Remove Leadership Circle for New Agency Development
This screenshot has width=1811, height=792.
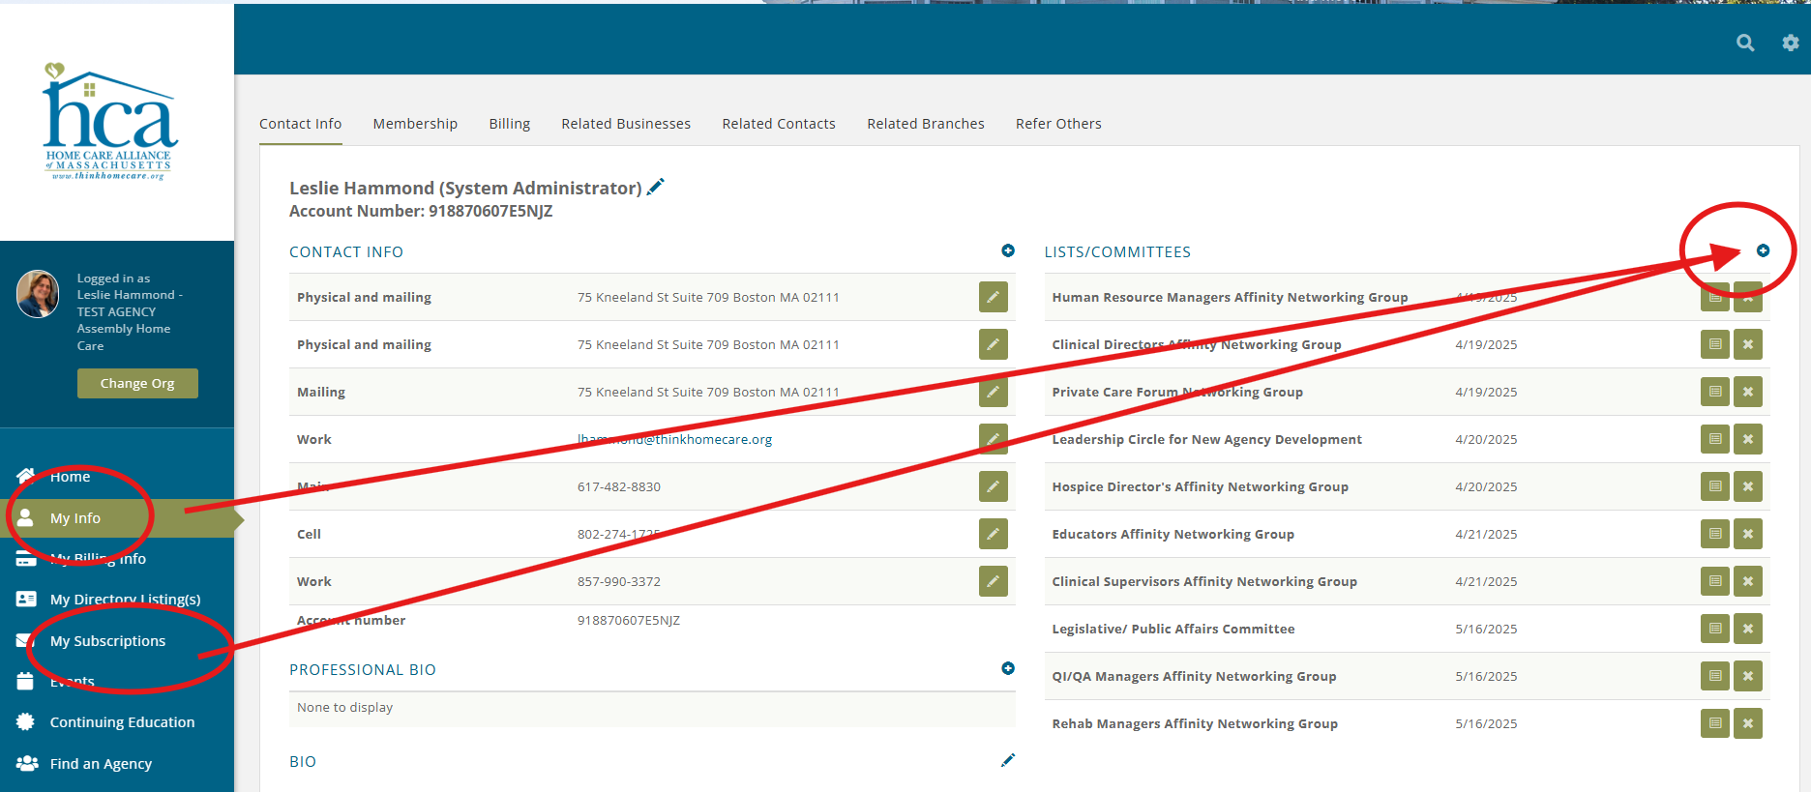pos(1748,439)
